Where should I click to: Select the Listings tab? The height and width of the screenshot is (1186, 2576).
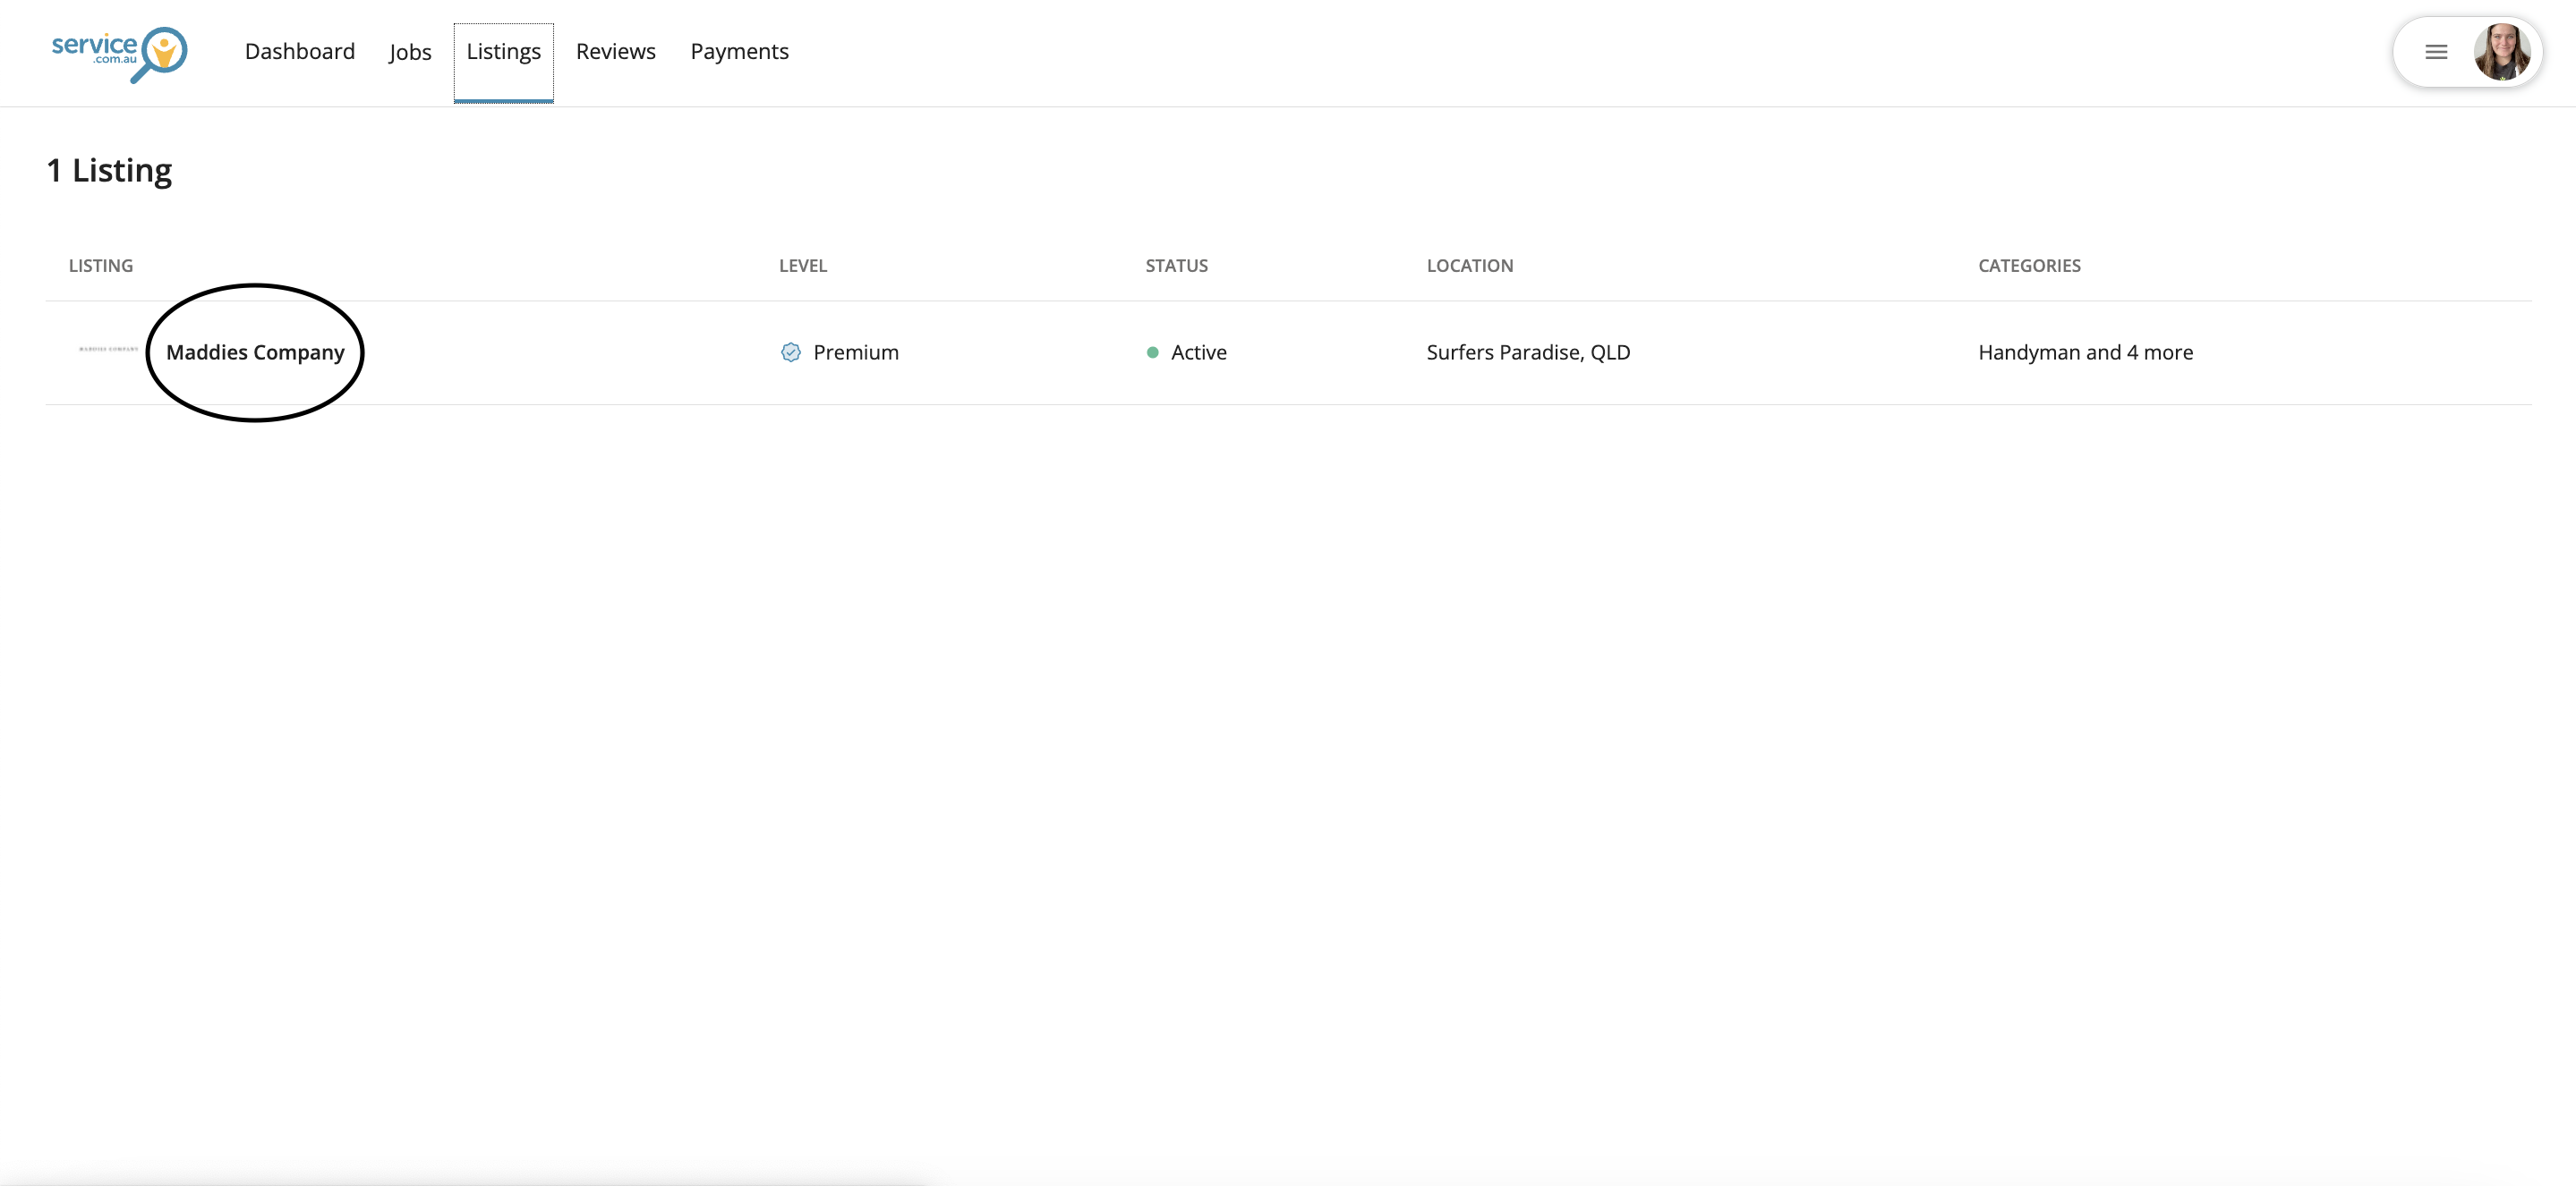coord(503,52)
